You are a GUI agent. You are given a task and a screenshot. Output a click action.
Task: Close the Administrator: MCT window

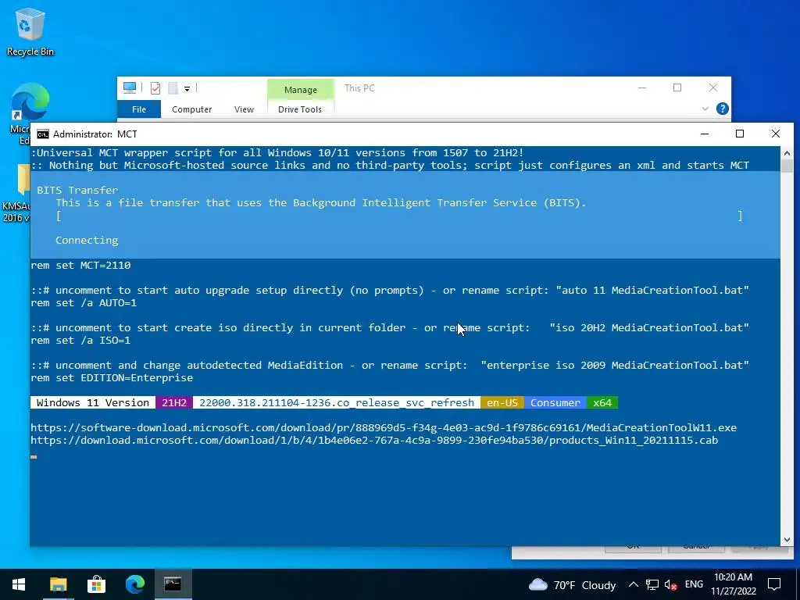pyautogui.click(x=776, y=134)
